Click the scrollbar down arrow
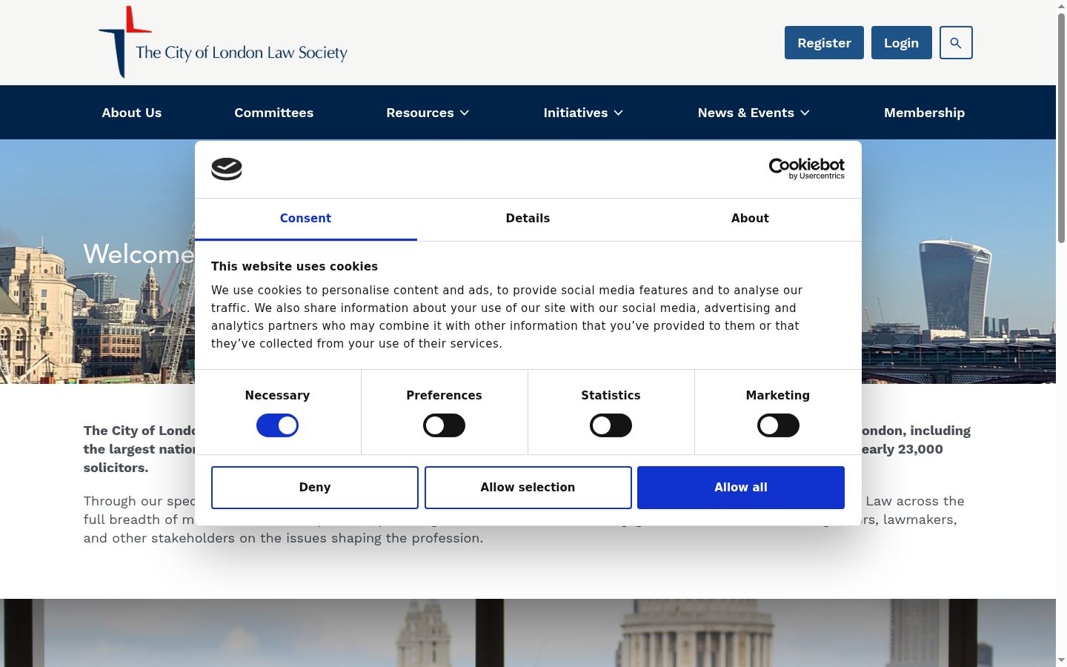The image size is (1067, 667). (x=1061, y=660)
